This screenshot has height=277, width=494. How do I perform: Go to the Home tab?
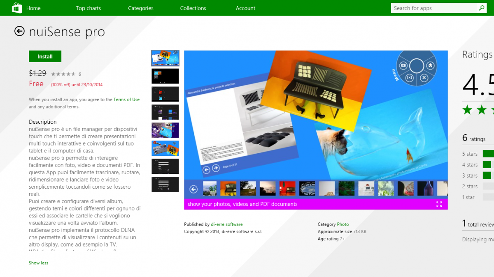point(33,8)
